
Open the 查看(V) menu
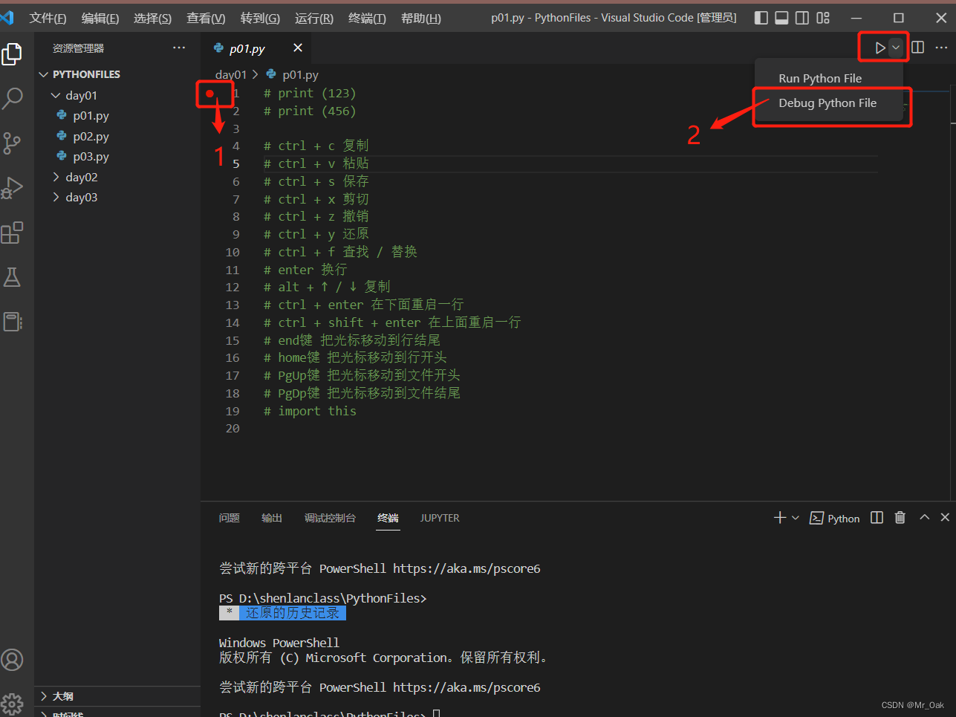click(x=206, y=18)
